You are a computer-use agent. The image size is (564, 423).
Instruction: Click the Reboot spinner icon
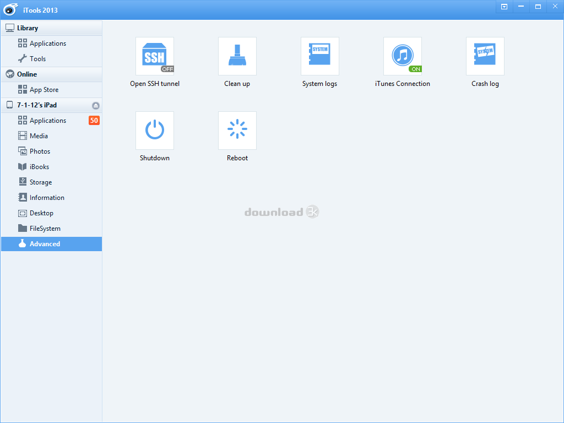[x=237, y=130]
